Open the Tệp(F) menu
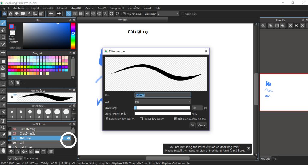Screen dimensions: 308x165 pos(5,8)
